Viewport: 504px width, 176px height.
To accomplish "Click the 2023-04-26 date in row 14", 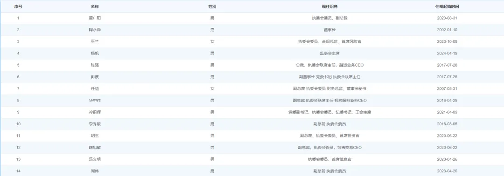I will [x=447, y=171].
